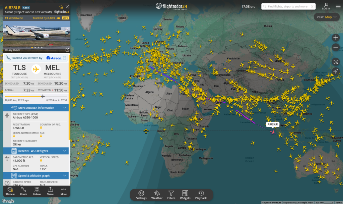Show the flight Route
Image resolution: width=343 pixels, height=204 pixels.
(24, 191)
